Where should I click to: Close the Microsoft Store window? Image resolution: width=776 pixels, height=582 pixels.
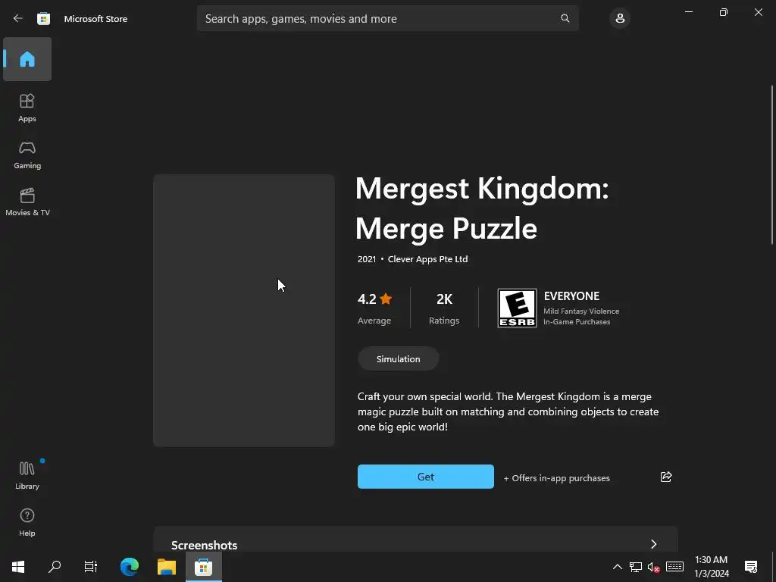[758, 12]
